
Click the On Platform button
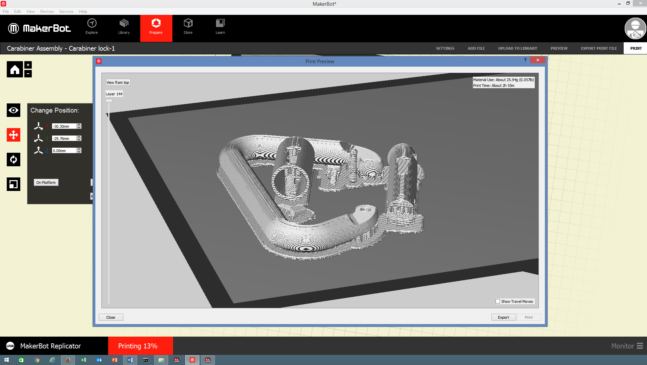tap(46, 182)
